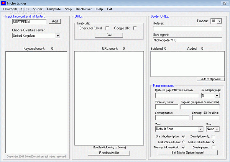
Task: Uncheck the Sitemap links vertical checkbox
Action: tap(183, 147)
